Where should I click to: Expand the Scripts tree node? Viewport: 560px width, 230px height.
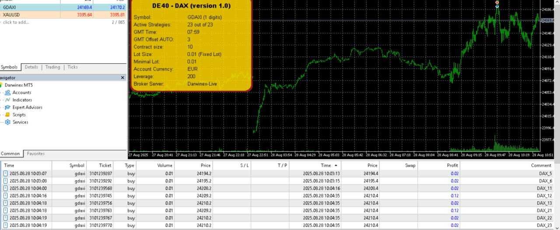pos(1,115)
